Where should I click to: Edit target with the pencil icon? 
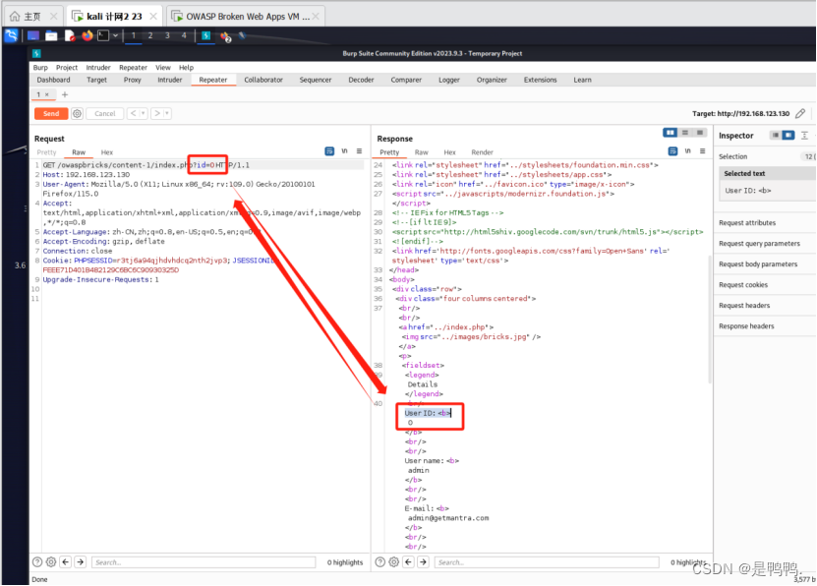(800, 113)
